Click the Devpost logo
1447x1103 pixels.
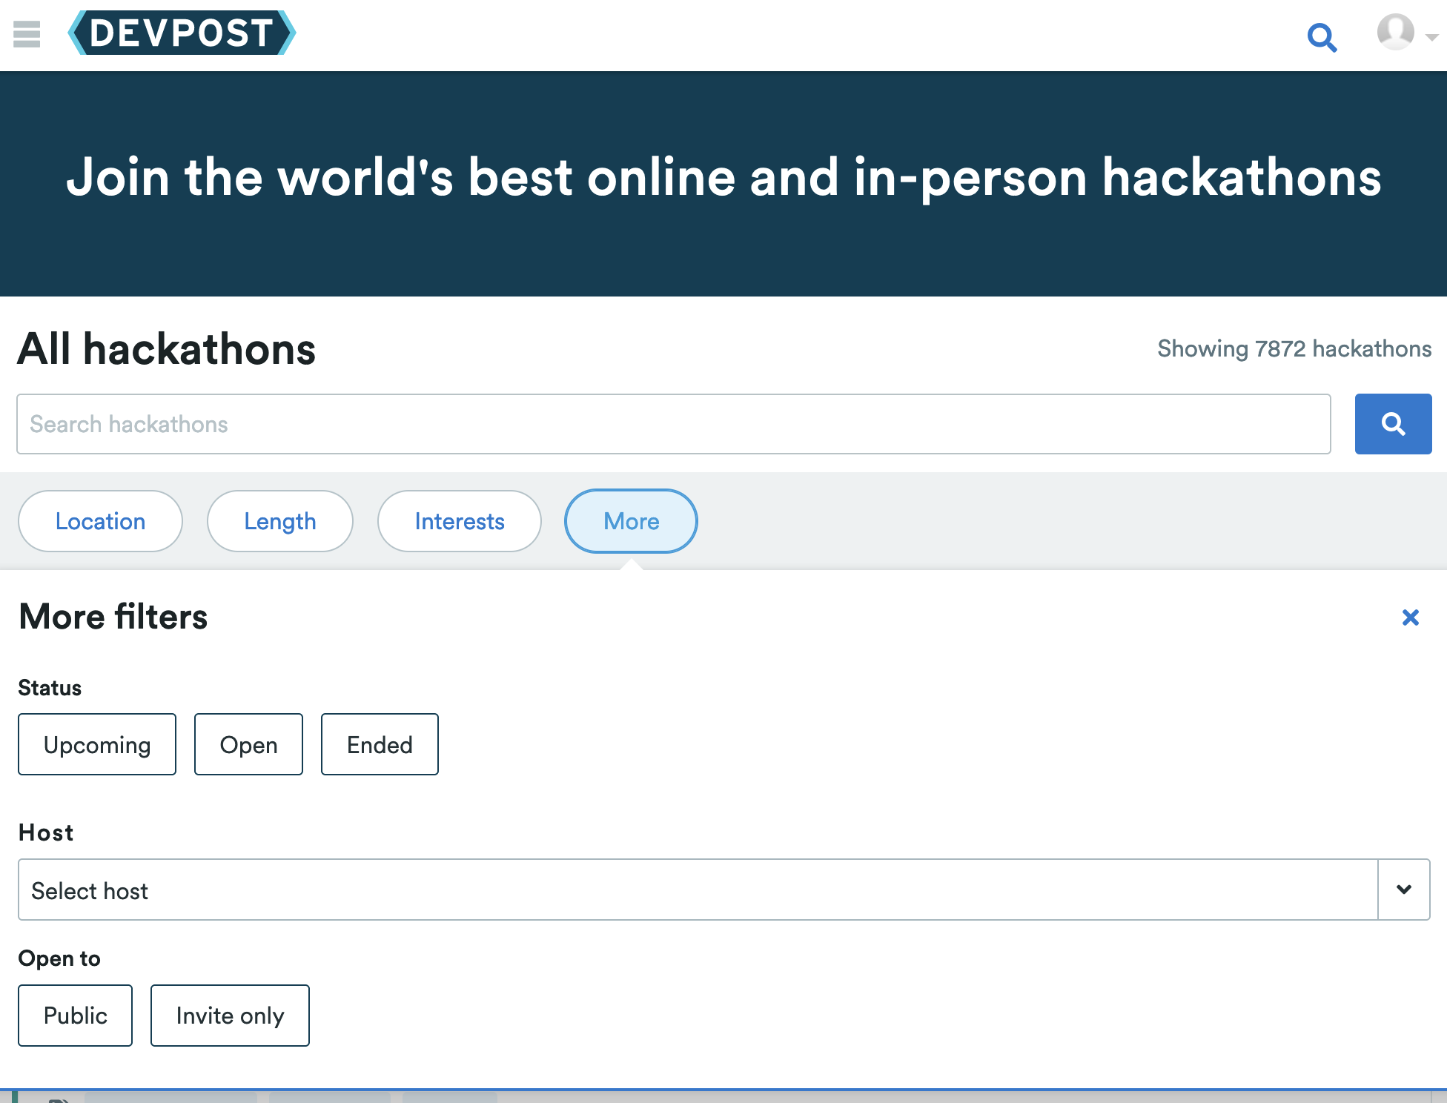[182, 33]
